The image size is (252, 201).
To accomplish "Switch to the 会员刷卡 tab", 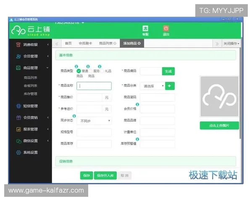I will point(85,43).
